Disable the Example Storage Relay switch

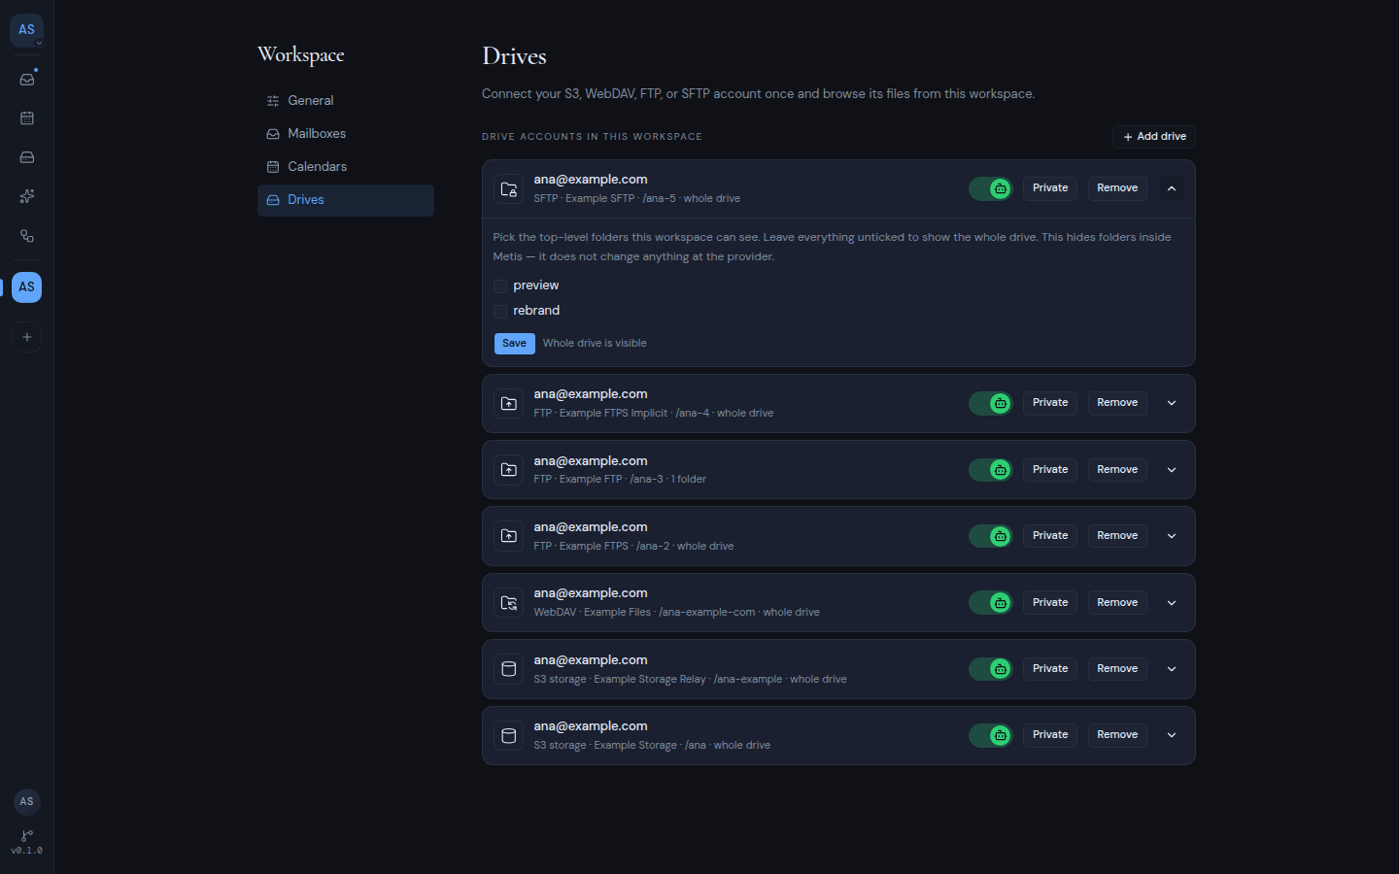(991, 669)
